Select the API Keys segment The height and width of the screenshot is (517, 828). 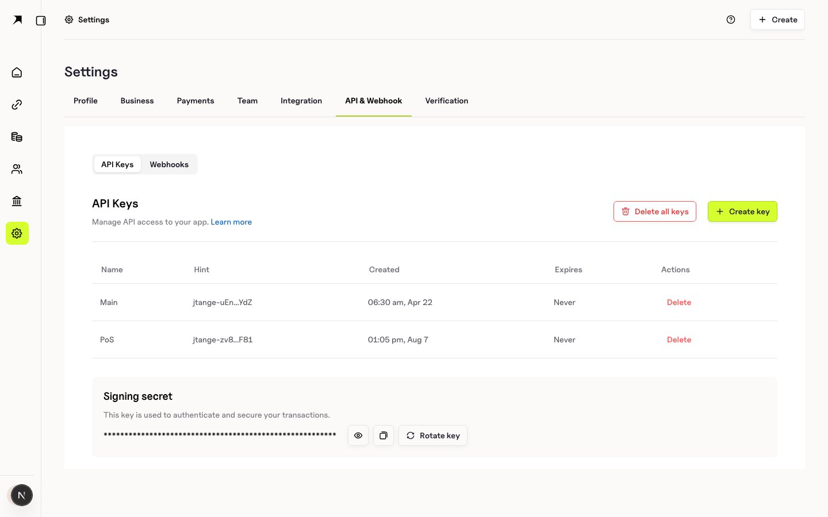tap(117, 164)
